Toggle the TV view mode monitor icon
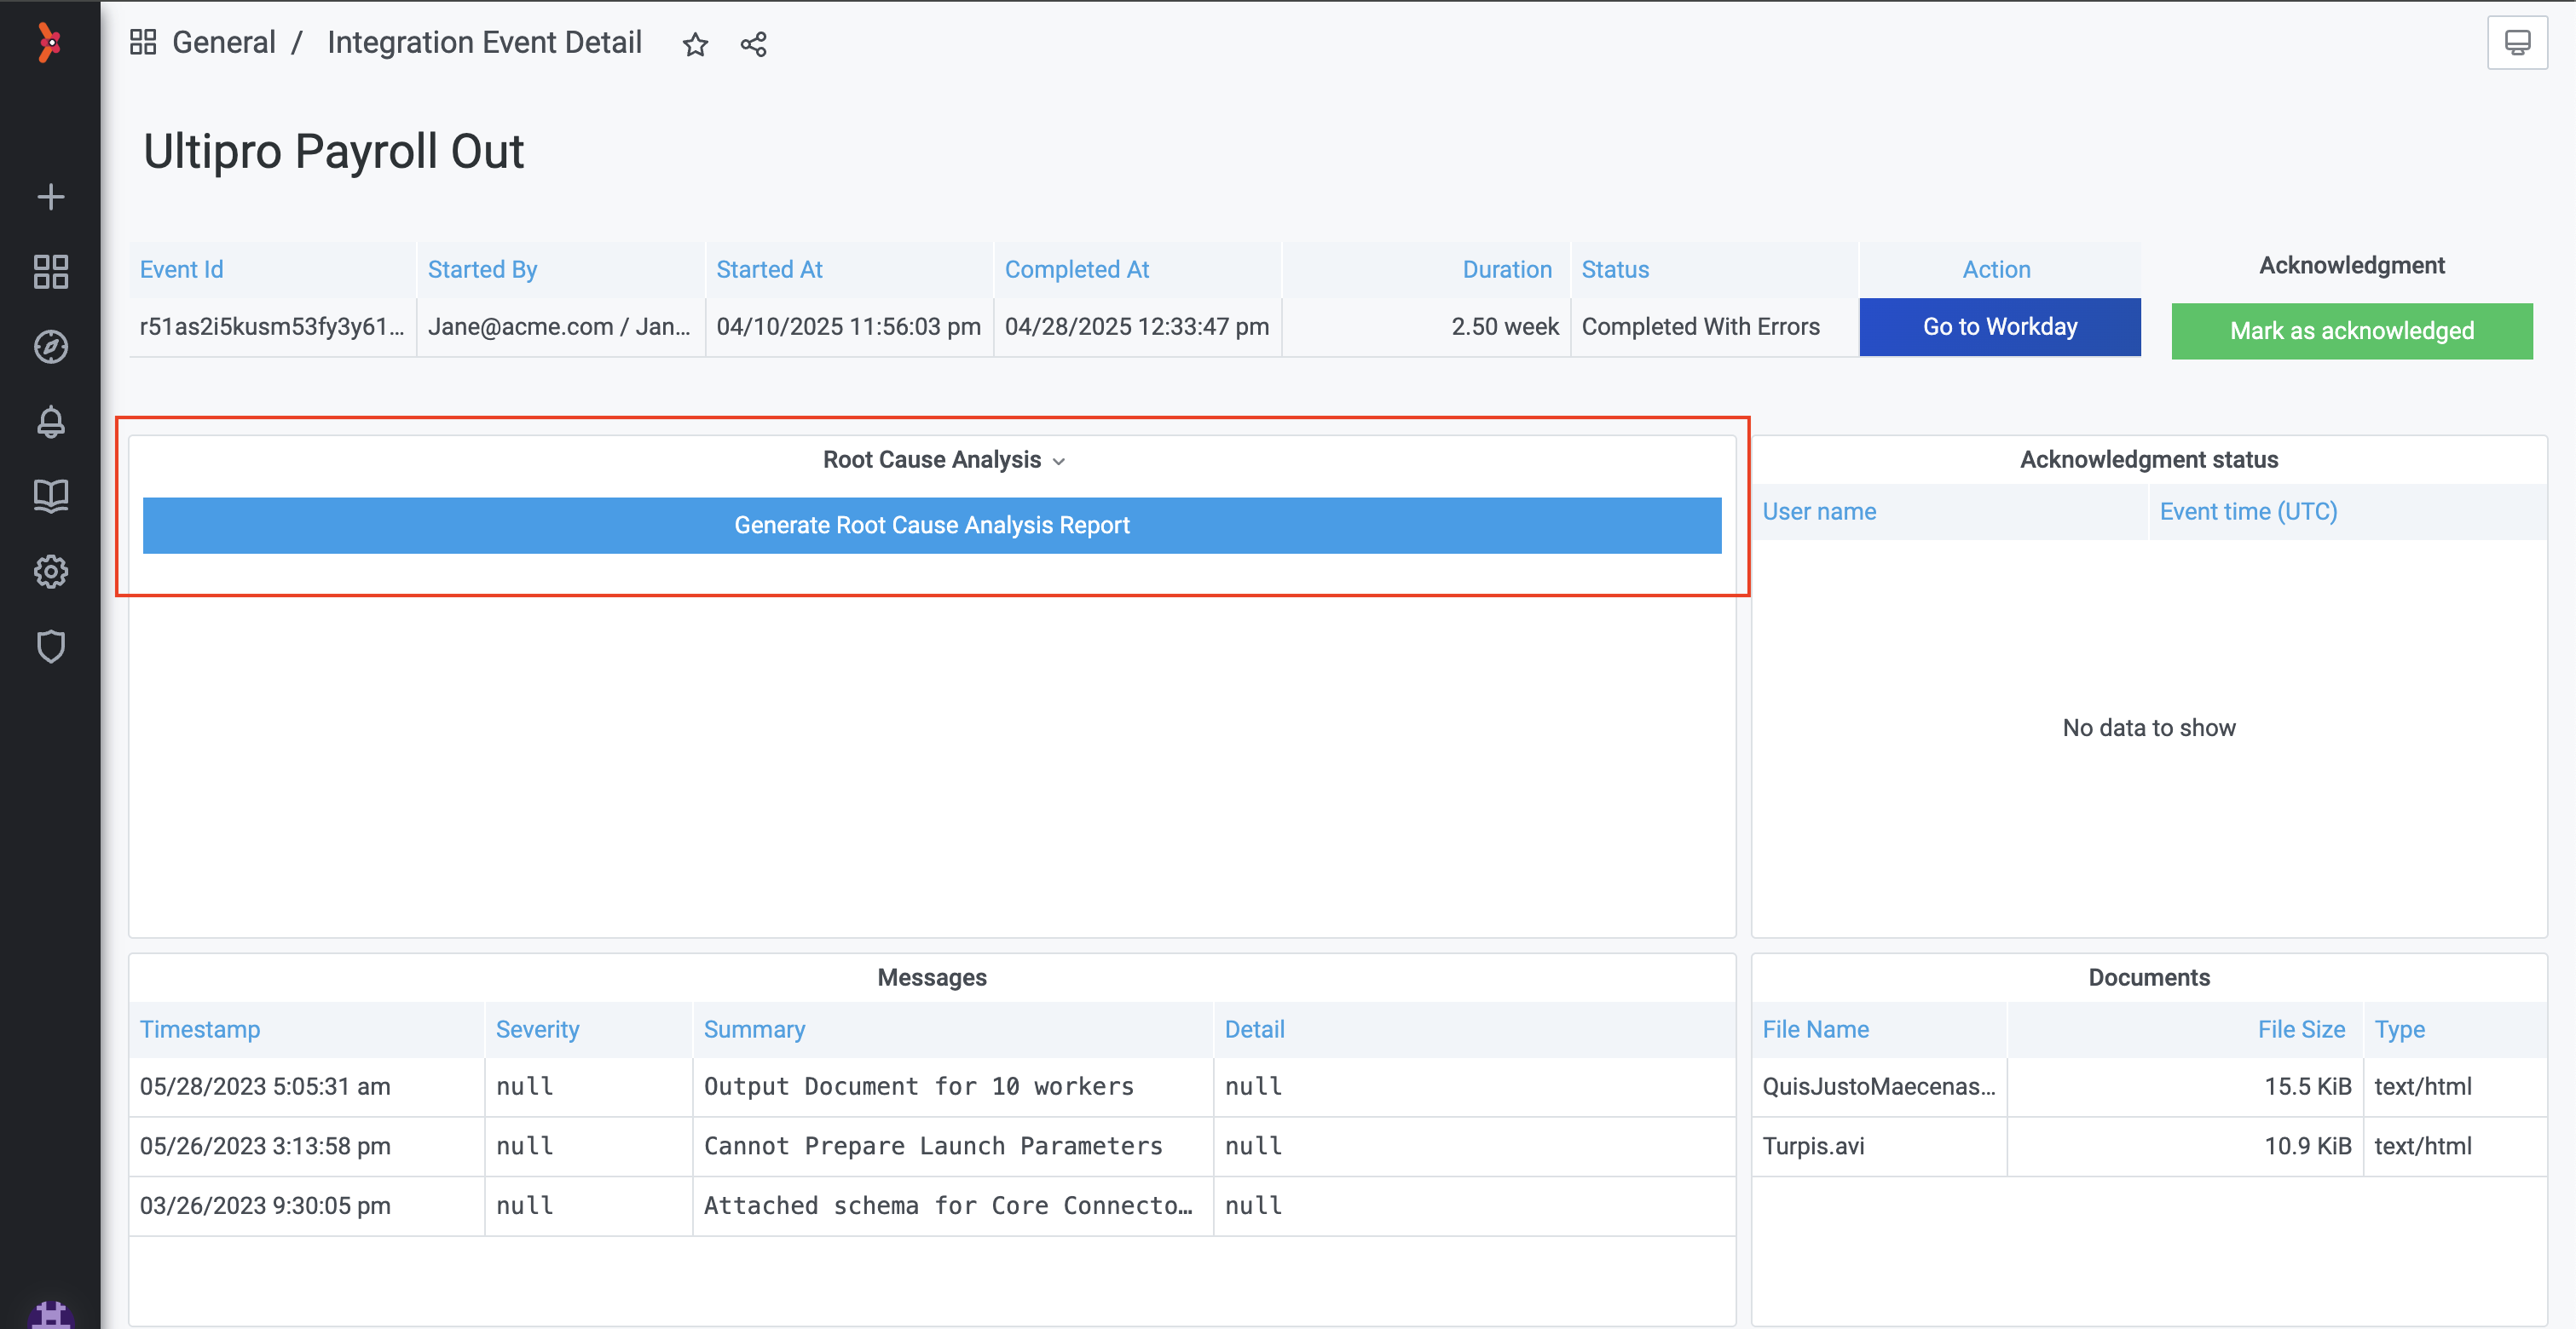Screen dimensions: 2576x1329 tap(2516, 43)
